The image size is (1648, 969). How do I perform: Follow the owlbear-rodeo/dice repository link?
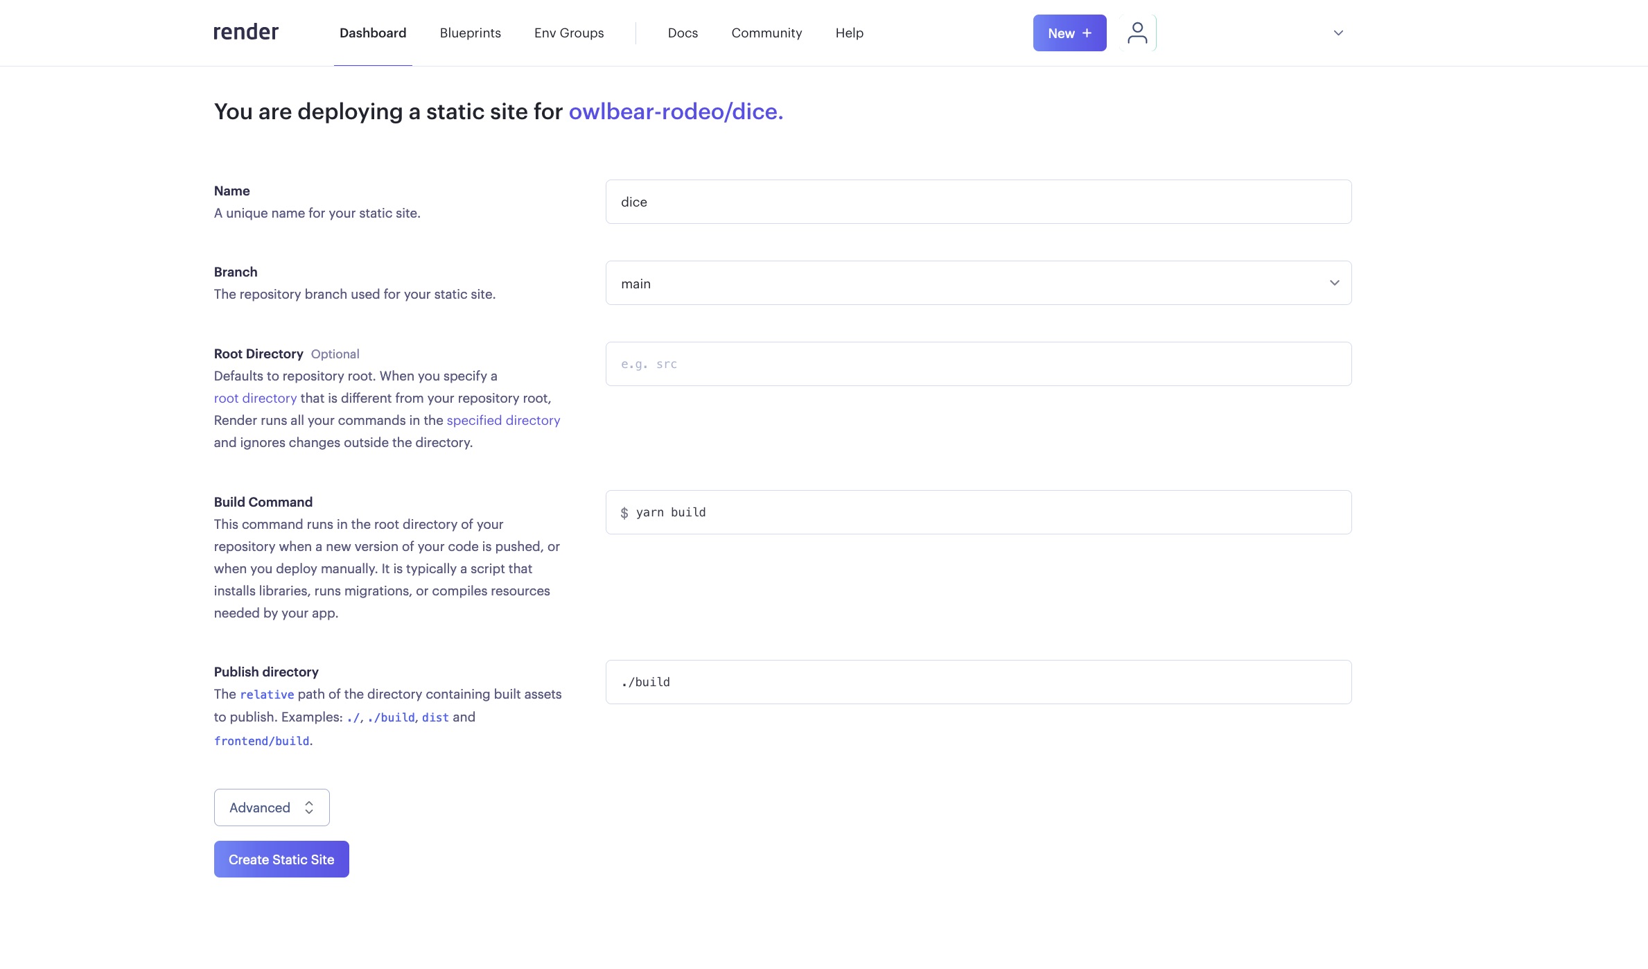(675, 111)
